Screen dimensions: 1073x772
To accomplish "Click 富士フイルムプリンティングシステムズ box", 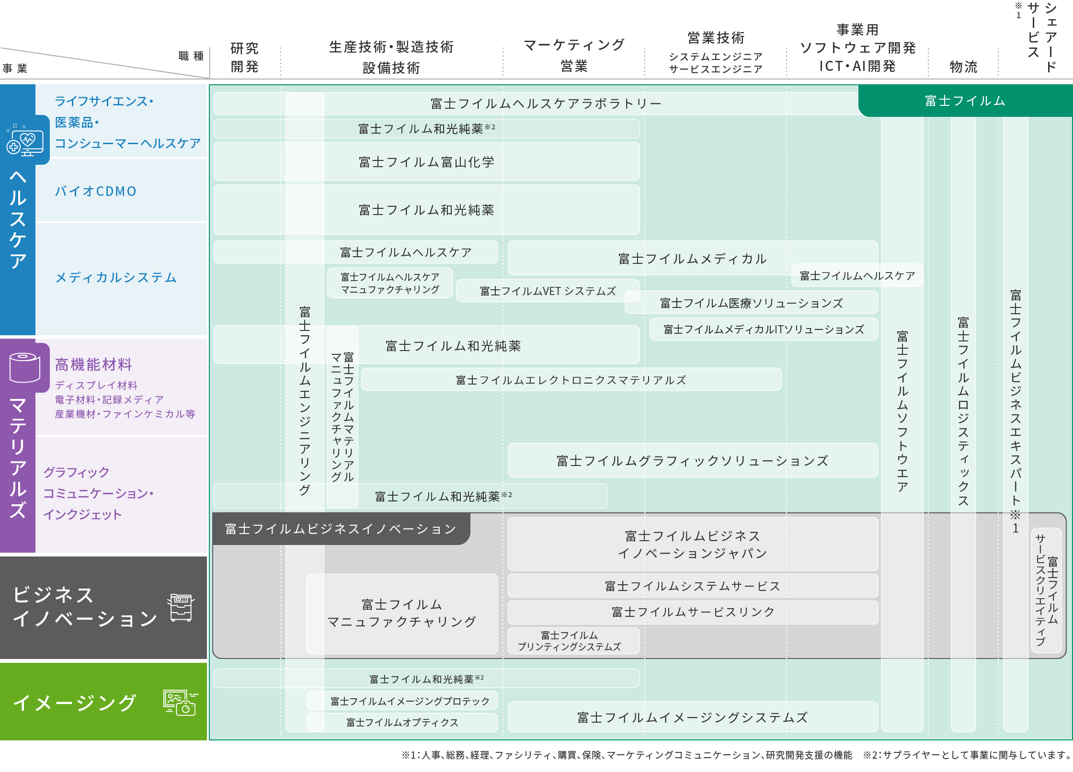I will [x=574, y=641].
